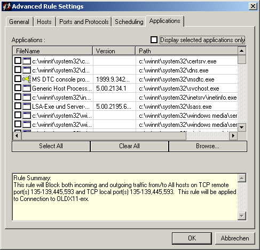
Task: Check the LSA-Exe lsass.exe checkbox
Action: 18,106
